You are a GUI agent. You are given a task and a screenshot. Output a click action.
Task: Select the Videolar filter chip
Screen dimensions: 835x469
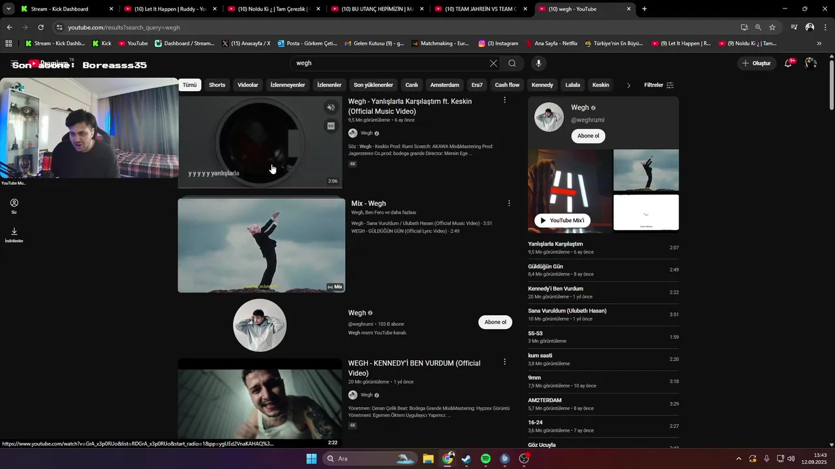[248, 85]
